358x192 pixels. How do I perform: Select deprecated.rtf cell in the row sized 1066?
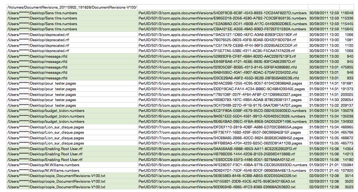point(72,35)
